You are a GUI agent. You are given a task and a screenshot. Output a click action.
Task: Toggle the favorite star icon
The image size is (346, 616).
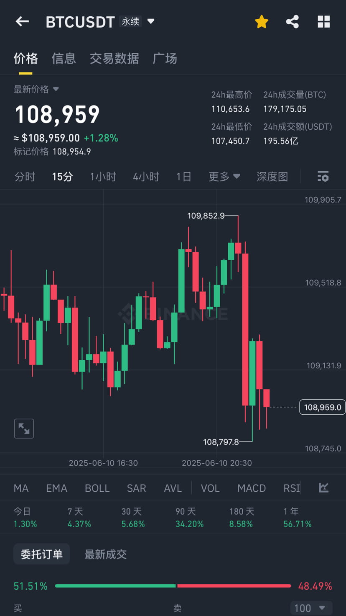click(x=262, y=22)
